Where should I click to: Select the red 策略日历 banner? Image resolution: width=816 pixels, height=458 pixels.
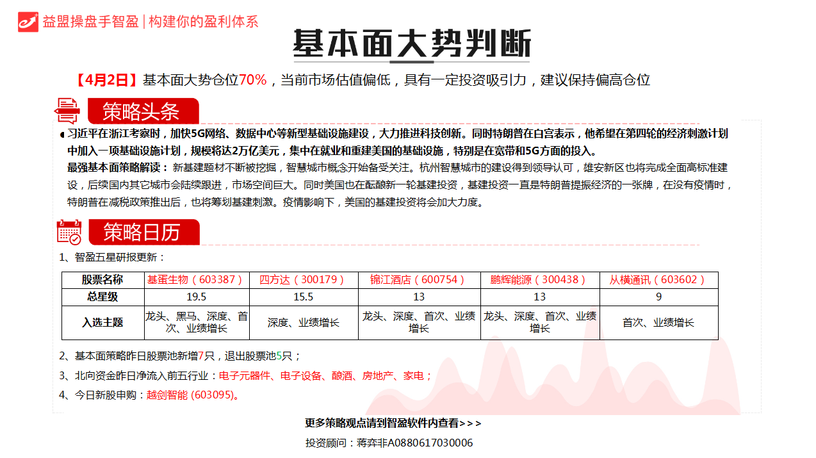tap(143, 233)
